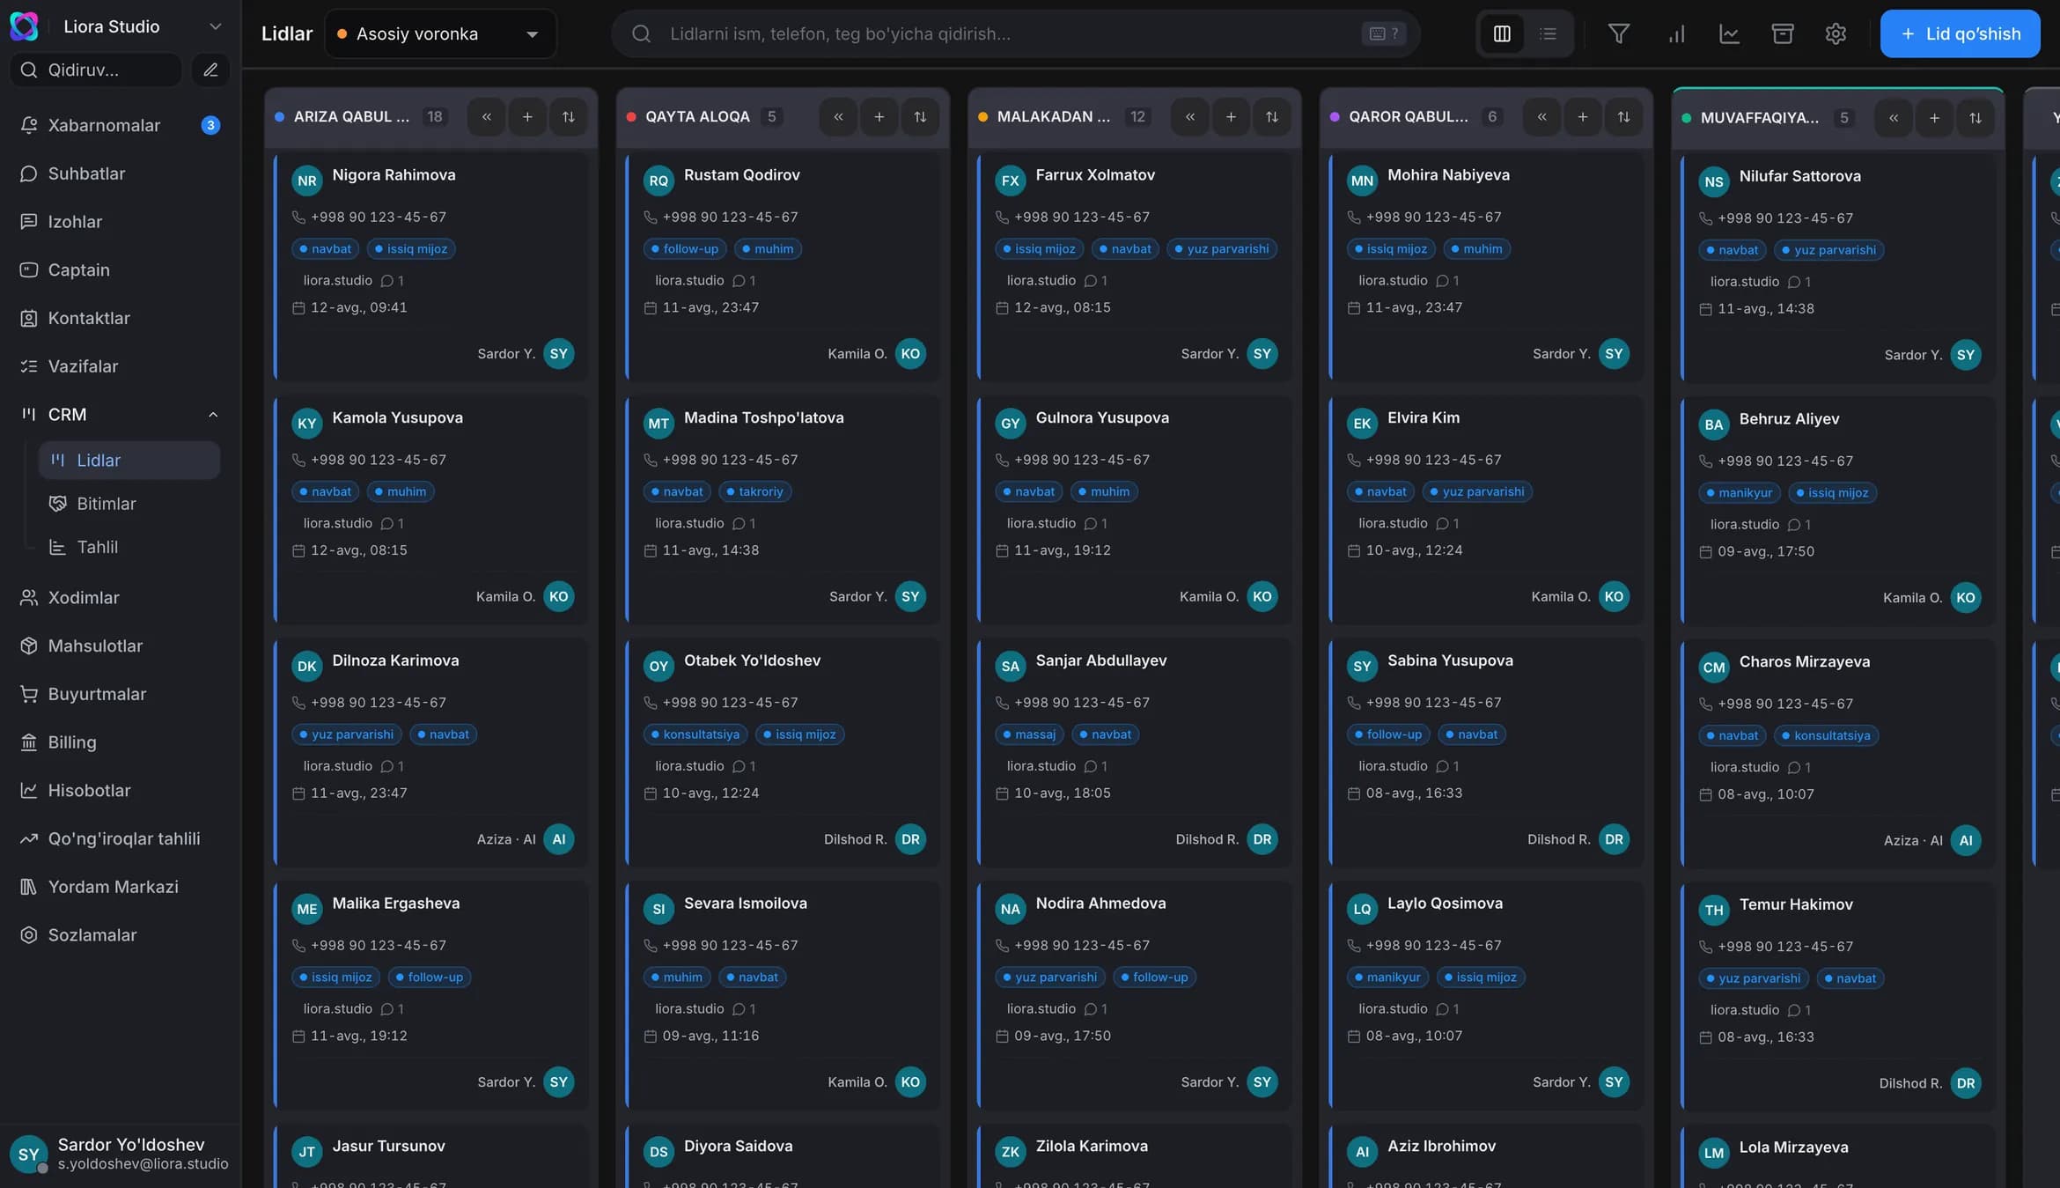The width and height of the screenshot is (2060, 1188).
Task: Open Mahsulotlar products page
Action: pos(120,646)
